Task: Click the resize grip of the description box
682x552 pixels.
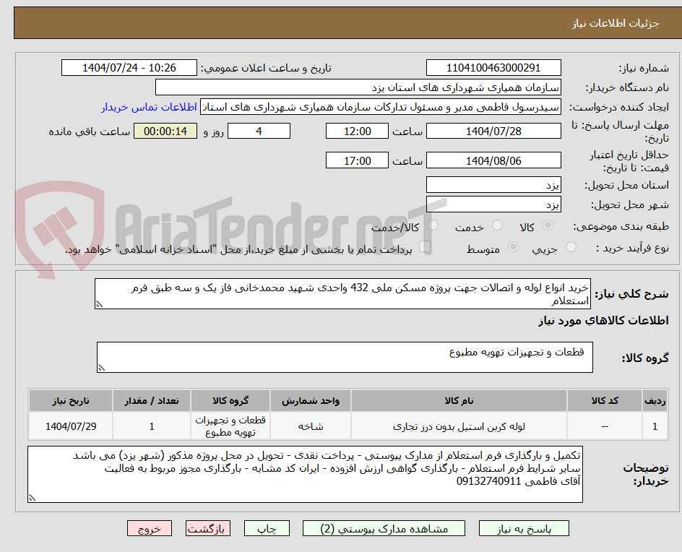Action: pos(100,304)
